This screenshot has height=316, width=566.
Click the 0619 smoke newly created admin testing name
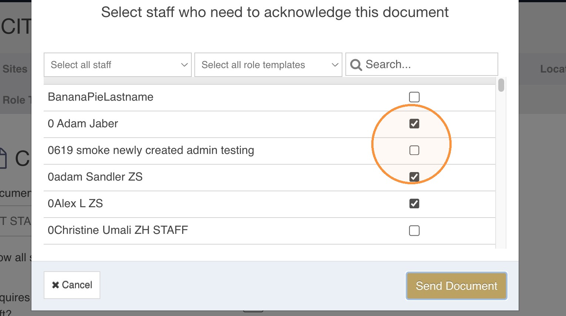pos(151,150)
